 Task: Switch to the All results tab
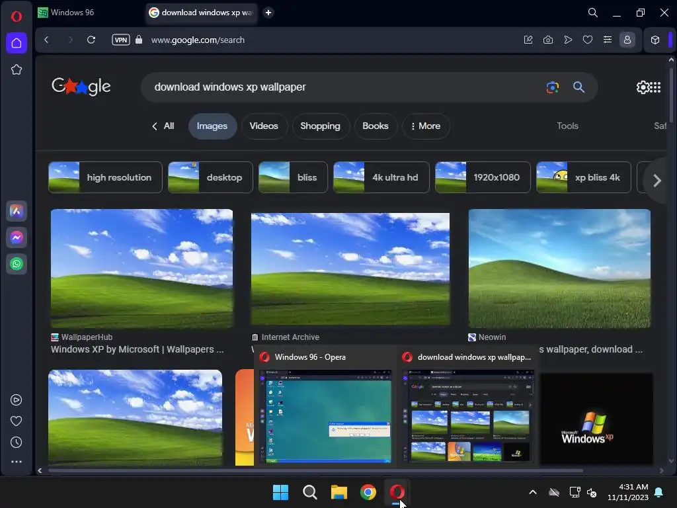click(x=163, y=126)
